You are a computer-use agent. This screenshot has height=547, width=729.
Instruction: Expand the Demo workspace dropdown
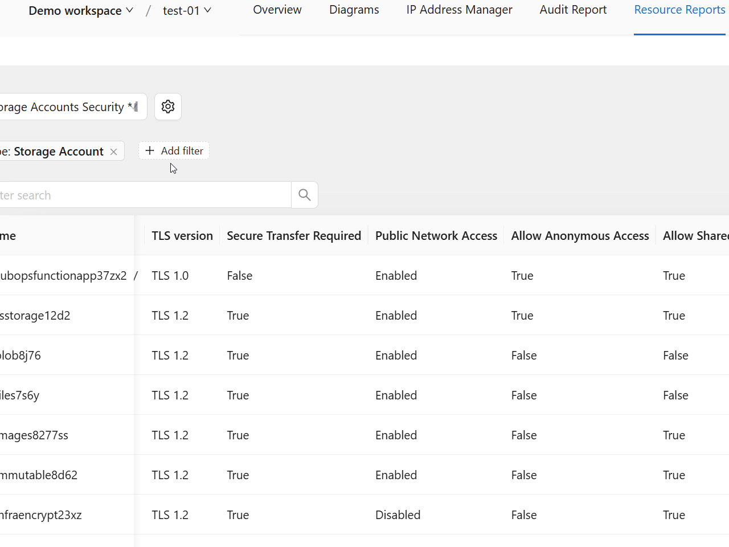[81, 10]
